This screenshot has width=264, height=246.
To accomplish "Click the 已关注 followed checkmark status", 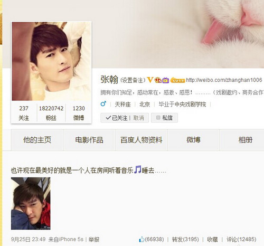I will pyautogui.click(x=116, y=118).
